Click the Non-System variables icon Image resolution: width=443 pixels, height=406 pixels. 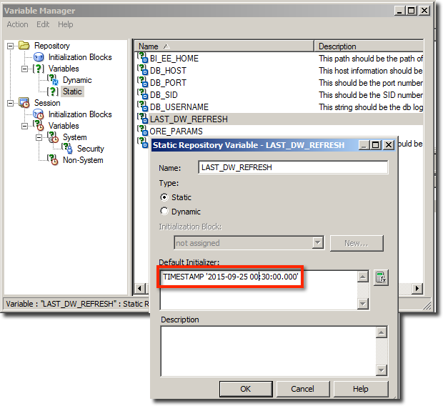pyautogui.click(x=53, y=159)
